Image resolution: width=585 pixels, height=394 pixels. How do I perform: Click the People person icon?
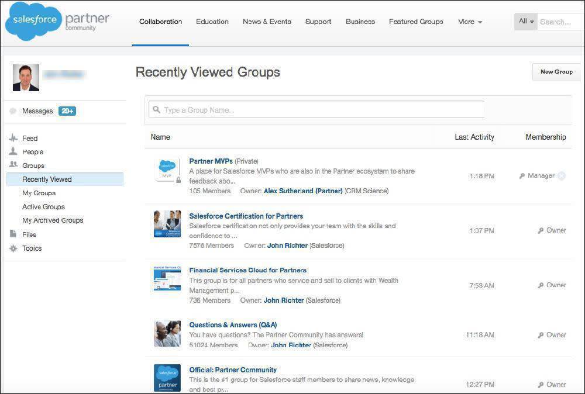(x=13, y=151)
